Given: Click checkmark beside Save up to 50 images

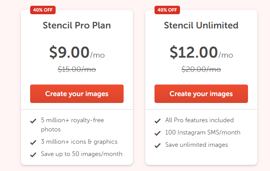Looking at the screenshot, I should click(x=34, y=155).
